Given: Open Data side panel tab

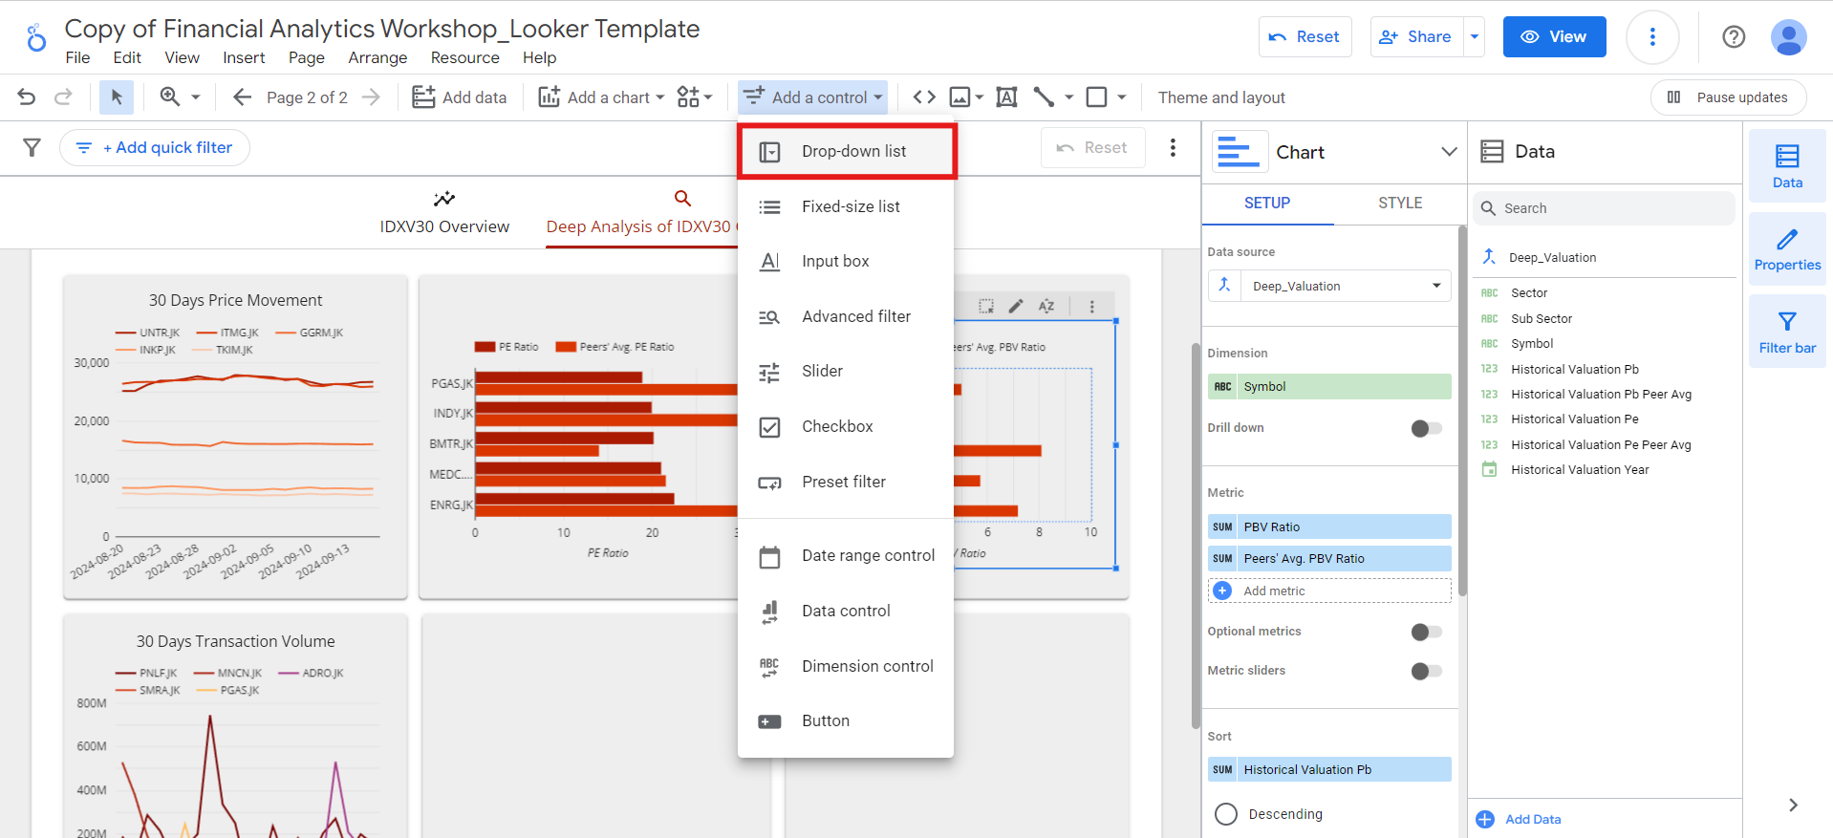Looking at the screenshot, I should [1787, 166].
